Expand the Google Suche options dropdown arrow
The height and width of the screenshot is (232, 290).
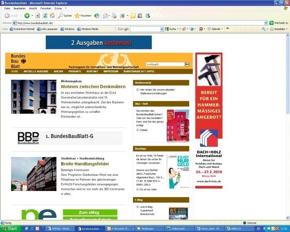coord(178,29)
